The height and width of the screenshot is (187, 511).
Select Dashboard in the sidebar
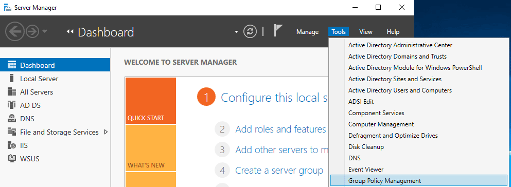point(55,65)
